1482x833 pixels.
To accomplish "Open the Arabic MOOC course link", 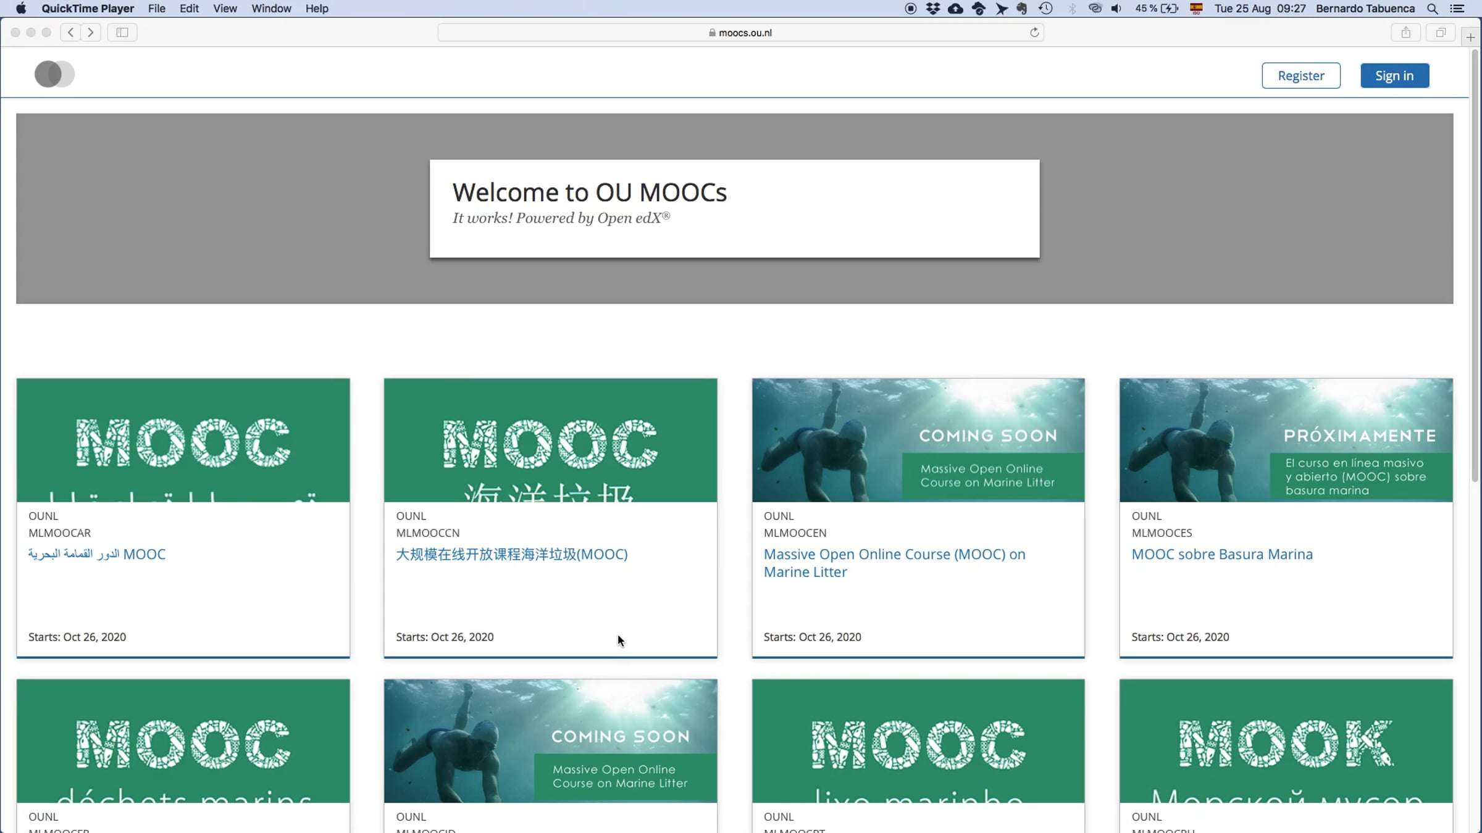I will tap(97, 554).
